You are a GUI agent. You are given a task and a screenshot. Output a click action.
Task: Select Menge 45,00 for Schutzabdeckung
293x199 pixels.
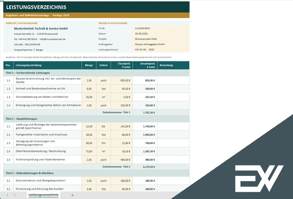[89, 97]
